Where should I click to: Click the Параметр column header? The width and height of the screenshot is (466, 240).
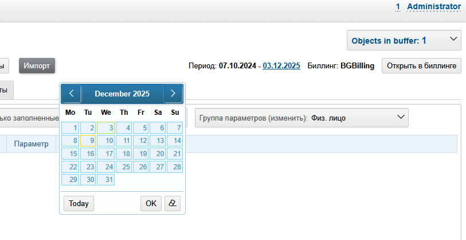(32, 144)
